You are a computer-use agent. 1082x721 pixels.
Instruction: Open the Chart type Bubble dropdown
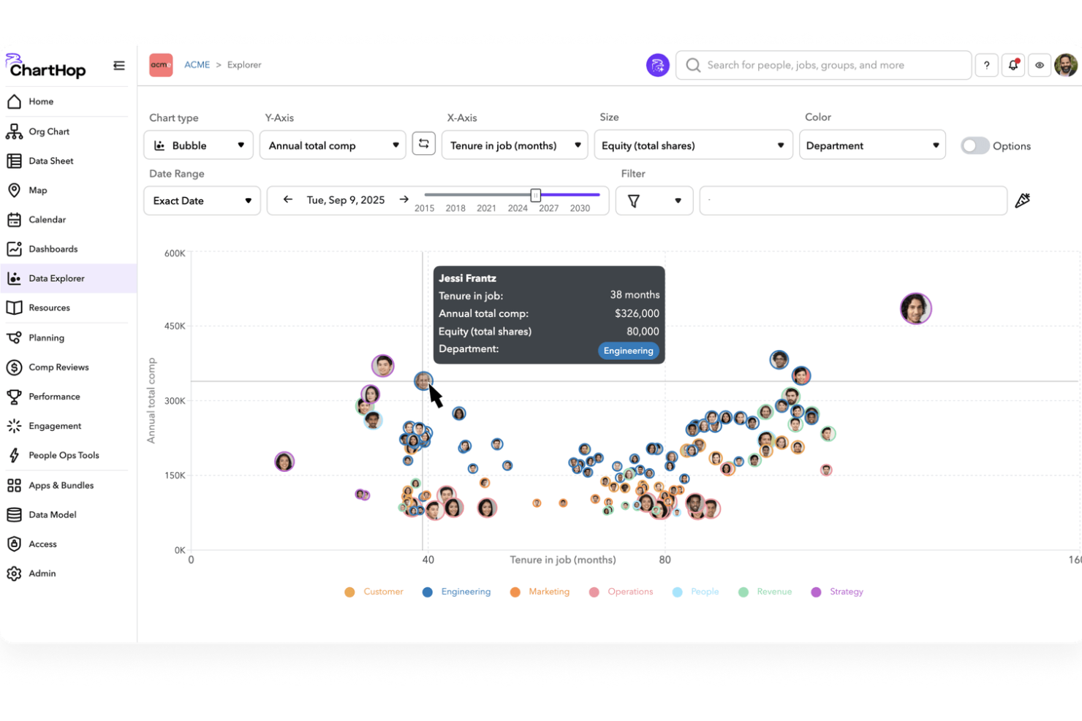click(198, 145)
